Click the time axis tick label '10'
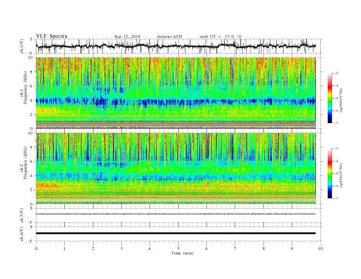 pos(320,248)
